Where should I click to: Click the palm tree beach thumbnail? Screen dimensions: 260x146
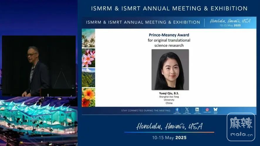(x=88, y=38)
